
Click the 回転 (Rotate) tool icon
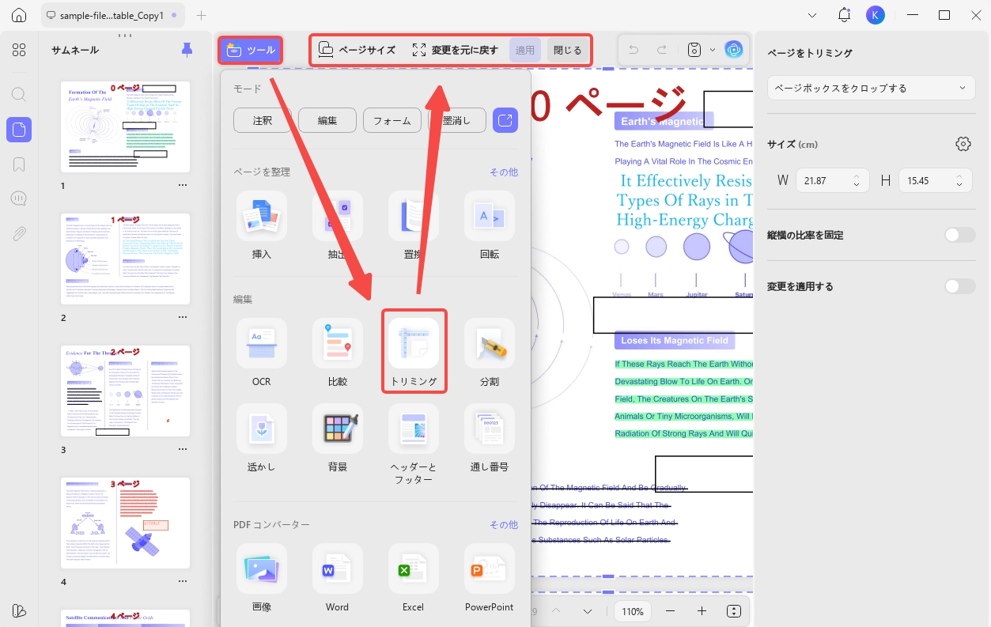490,216
